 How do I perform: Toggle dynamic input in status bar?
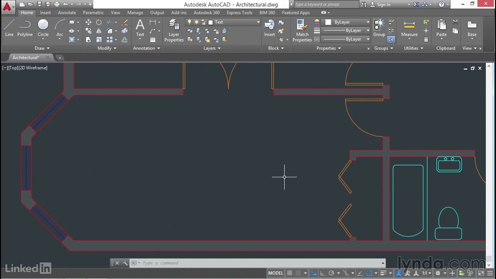pyautogui.click(x=313, y=273)
